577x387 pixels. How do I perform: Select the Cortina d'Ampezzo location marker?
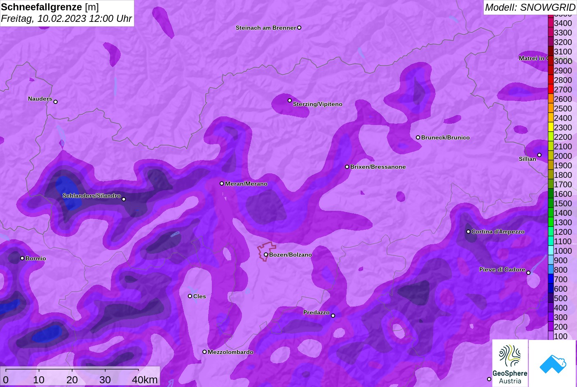[468, 231]
